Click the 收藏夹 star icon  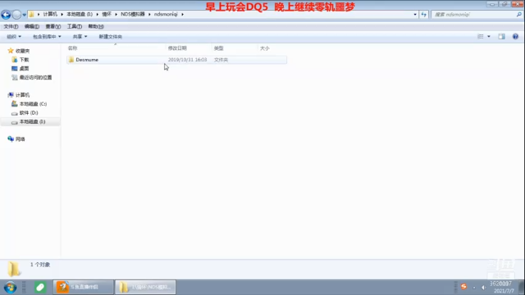tap(11, 51)
